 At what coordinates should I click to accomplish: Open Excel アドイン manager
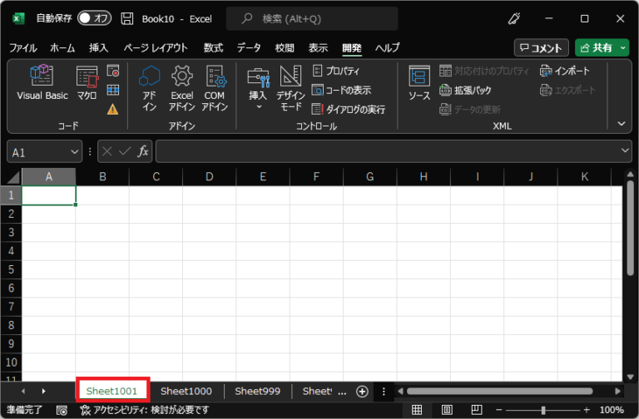(181, 88)
